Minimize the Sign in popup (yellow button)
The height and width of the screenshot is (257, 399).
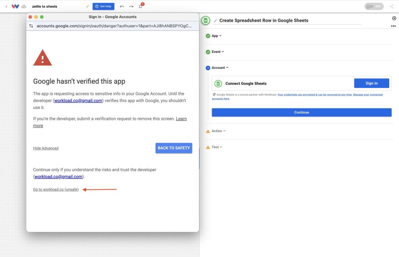point(36,17)
